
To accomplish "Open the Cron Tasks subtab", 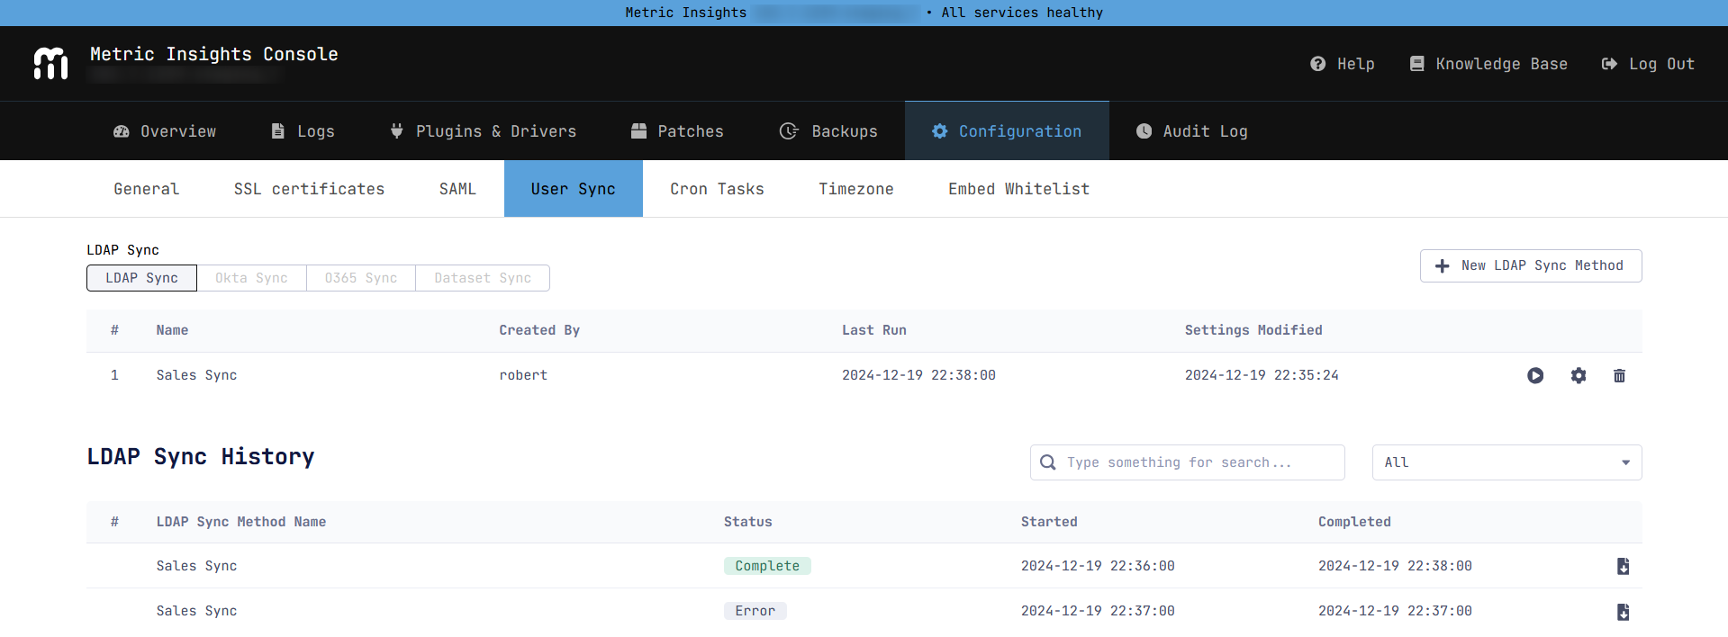I will pyautogui.click(x=717, y=189).
